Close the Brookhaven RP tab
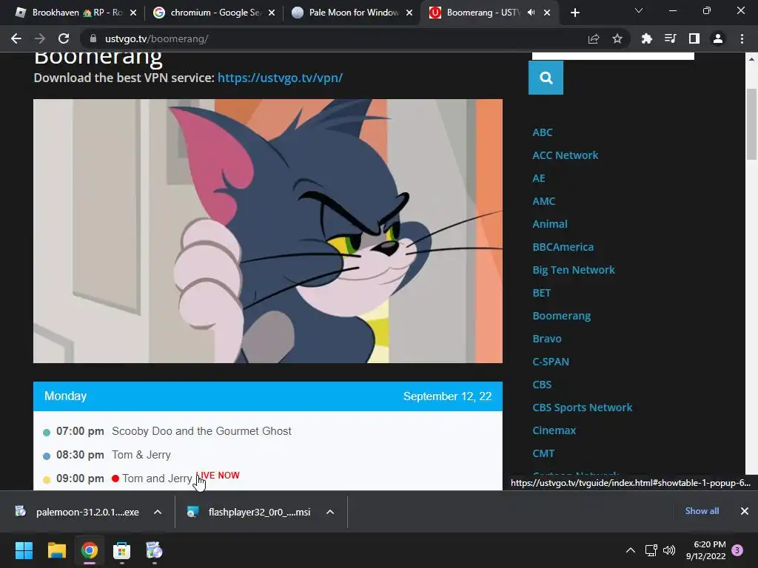 pos(133,13)
